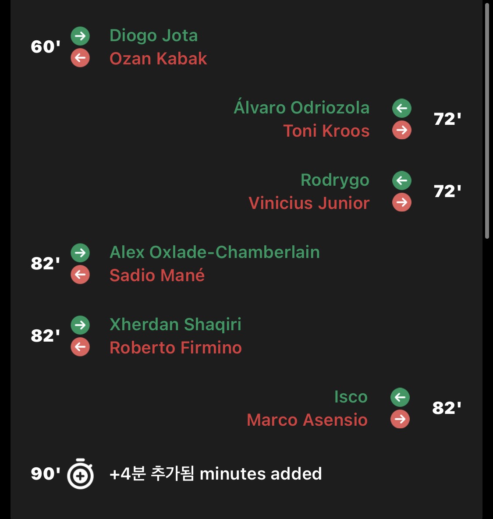Click the red sub-out arrow beside Ozan Kabak
The height and width of the screenshot is (519, 493).
(80, 58)
